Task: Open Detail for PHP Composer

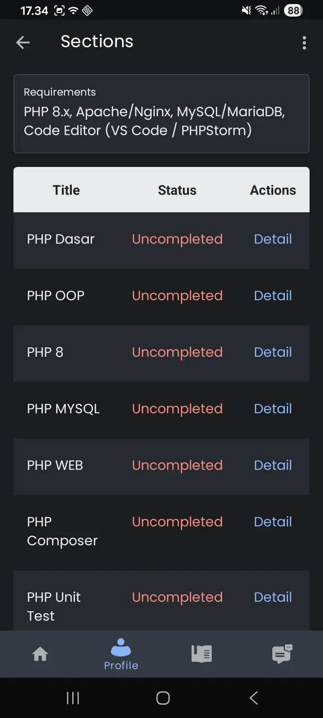Action: pos(273,522)
